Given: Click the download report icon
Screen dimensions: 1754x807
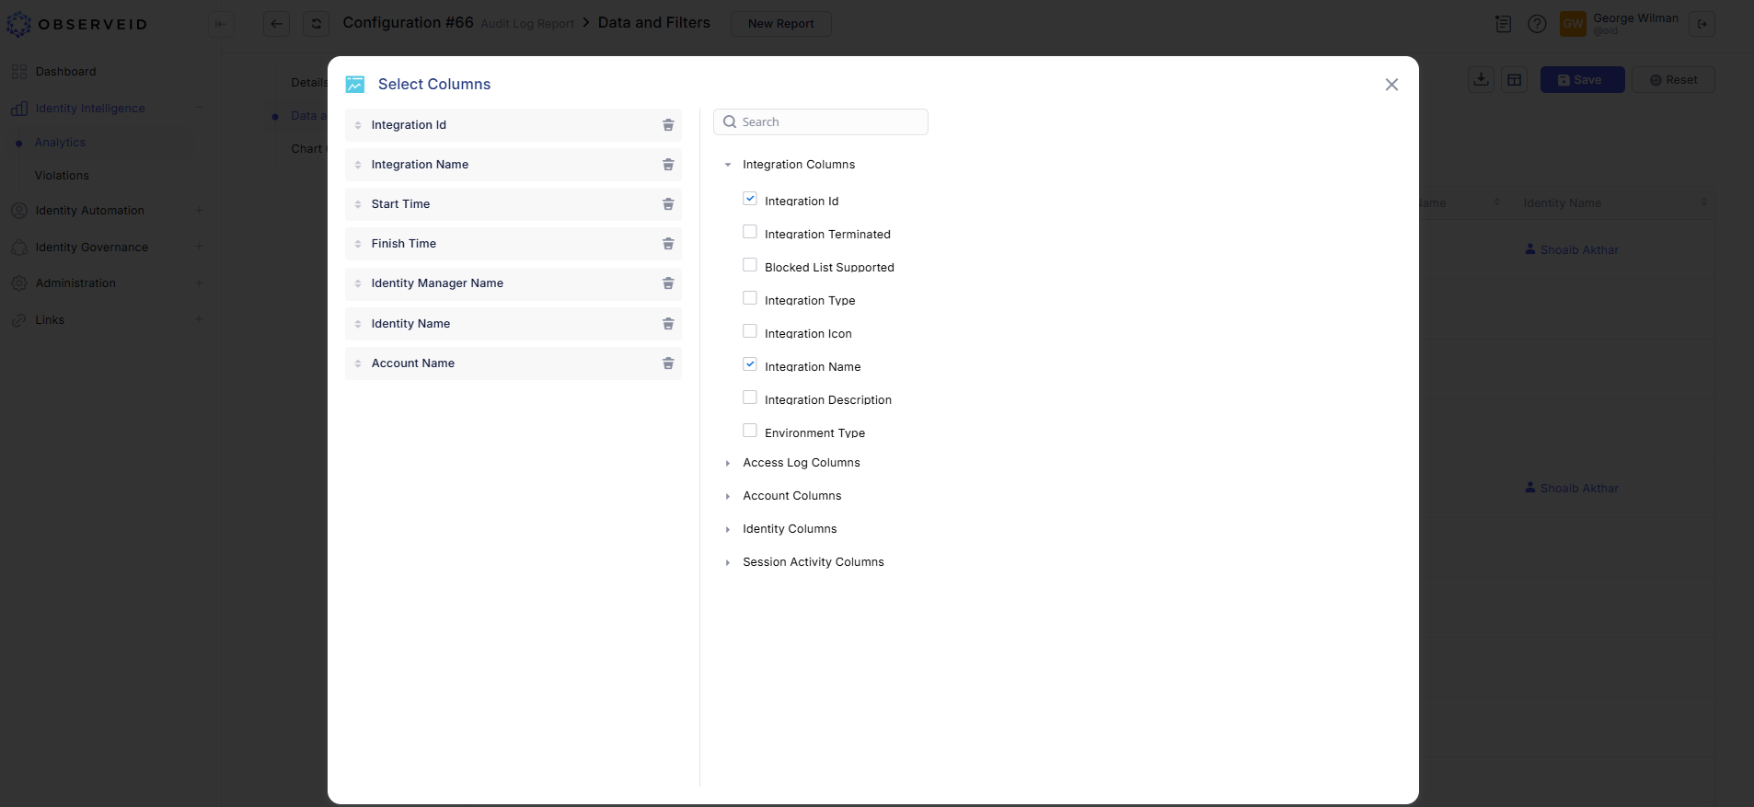Looking at the screenshot, I should 1481,80.
